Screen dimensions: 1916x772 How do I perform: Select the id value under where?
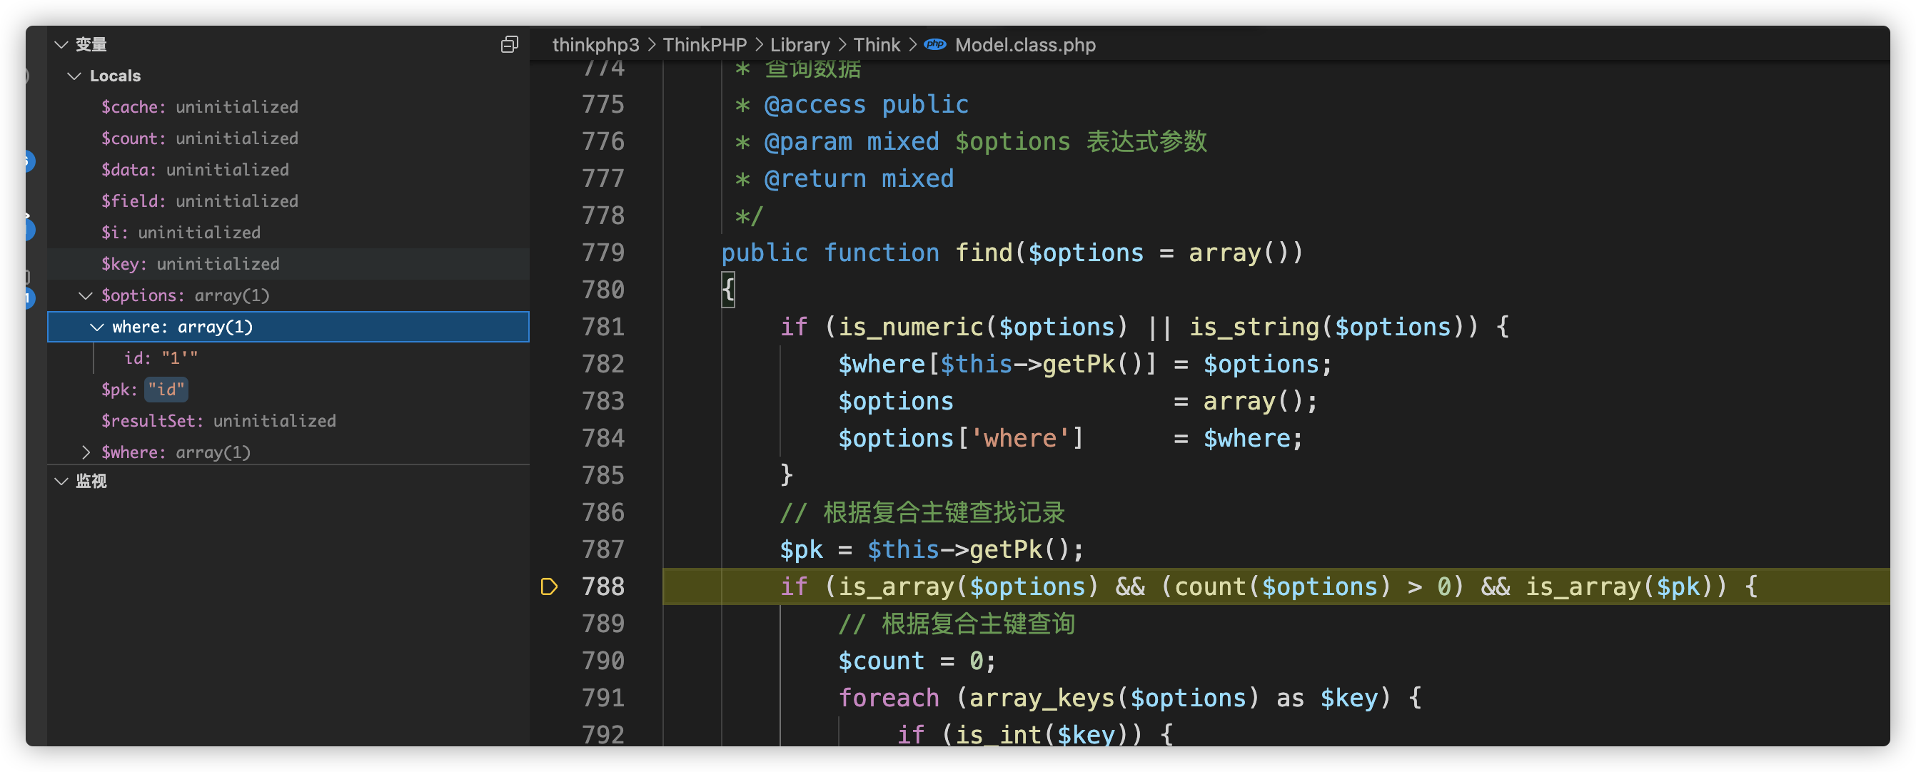pos(161,358)
